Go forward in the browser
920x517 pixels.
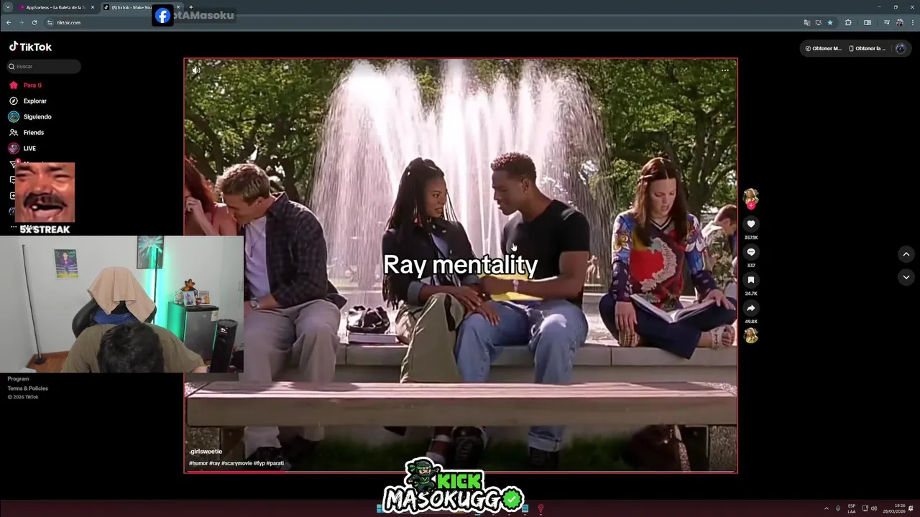point(22,22)
